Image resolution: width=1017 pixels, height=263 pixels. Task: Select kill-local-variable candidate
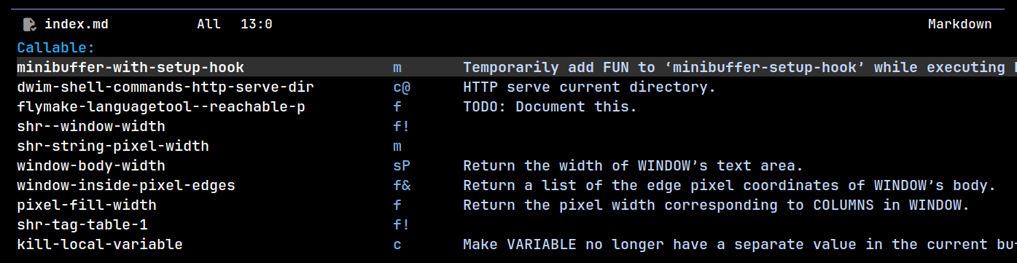[100, 245]
